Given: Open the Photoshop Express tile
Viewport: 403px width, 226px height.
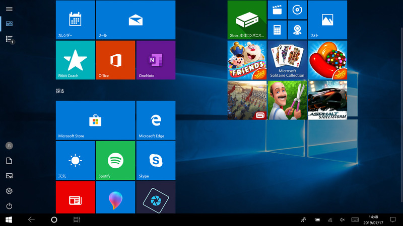Looking at the screenshot, I should point(156,197).
